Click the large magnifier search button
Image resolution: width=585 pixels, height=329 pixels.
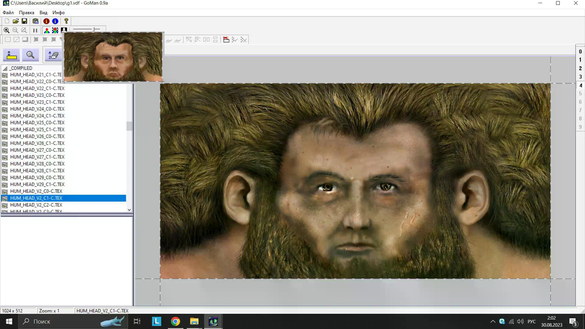click(x=30, y=55)
